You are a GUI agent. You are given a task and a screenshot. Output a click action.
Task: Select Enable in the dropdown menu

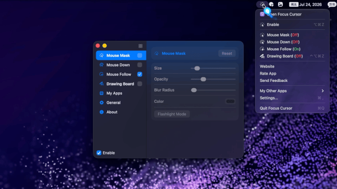tap(292, 25)
